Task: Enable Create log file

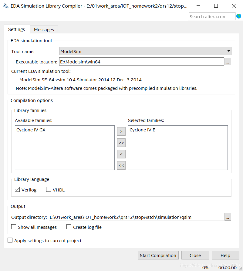Action: pyautogui.click(x=69, y=227)
